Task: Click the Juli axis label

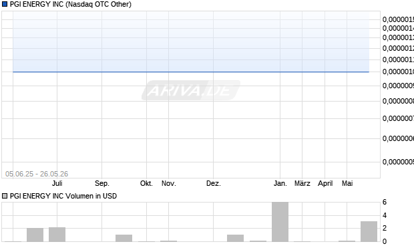Action: [x=57, y=183]
